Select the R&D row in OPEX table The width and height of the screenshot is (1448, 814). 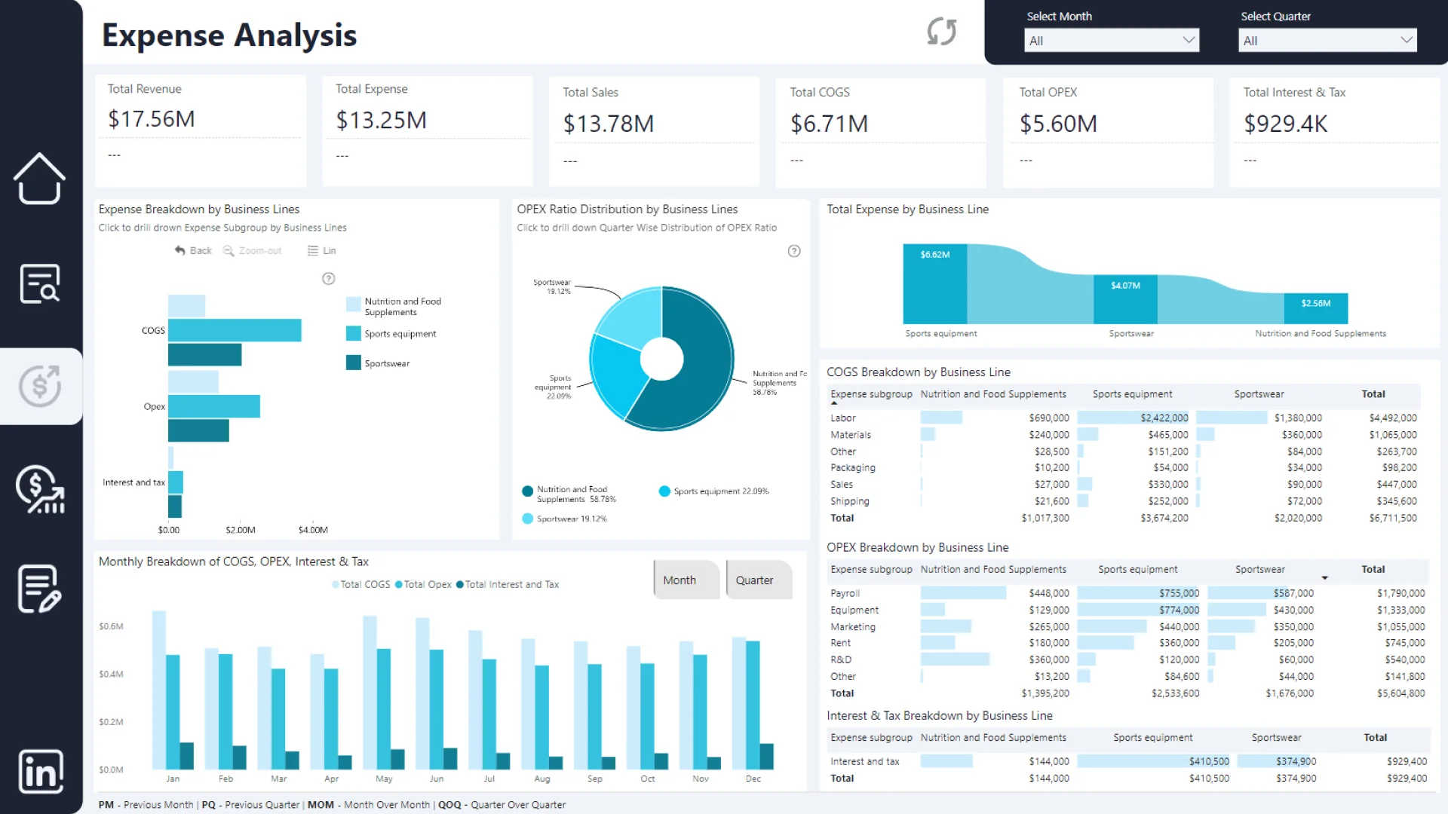tap(1127, 659)
